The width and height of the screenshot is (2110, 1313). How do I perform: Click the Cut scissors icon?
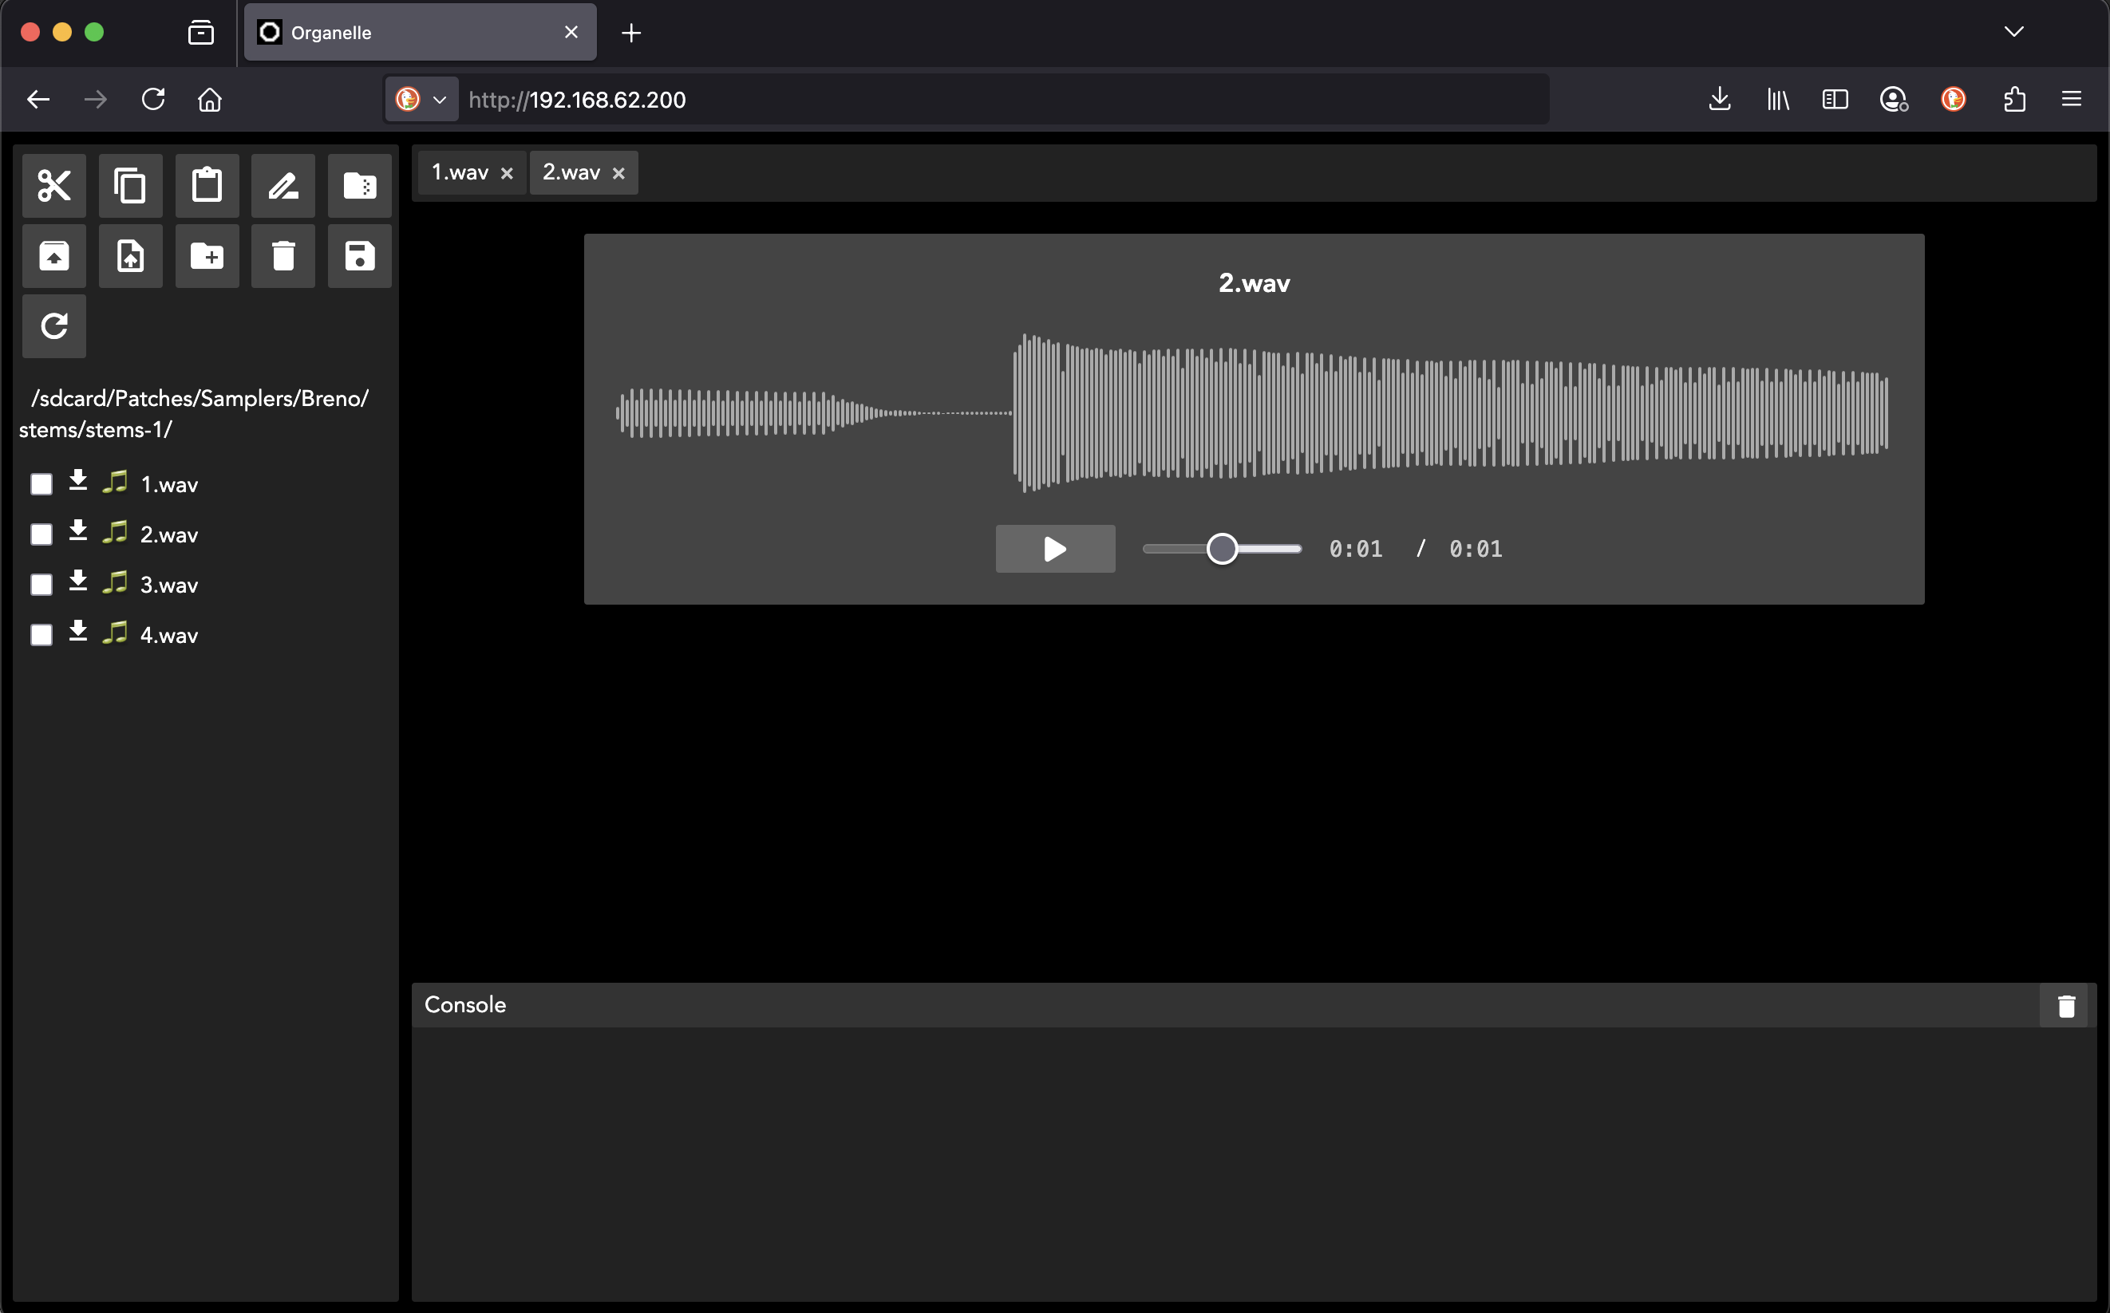click(53, 185)
